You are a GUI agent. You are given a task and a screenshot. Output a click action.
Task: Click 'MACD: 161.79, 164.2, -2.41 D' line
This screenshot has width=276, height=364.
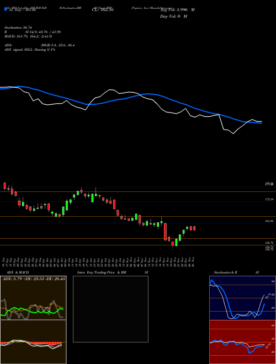tap(28, 36)
